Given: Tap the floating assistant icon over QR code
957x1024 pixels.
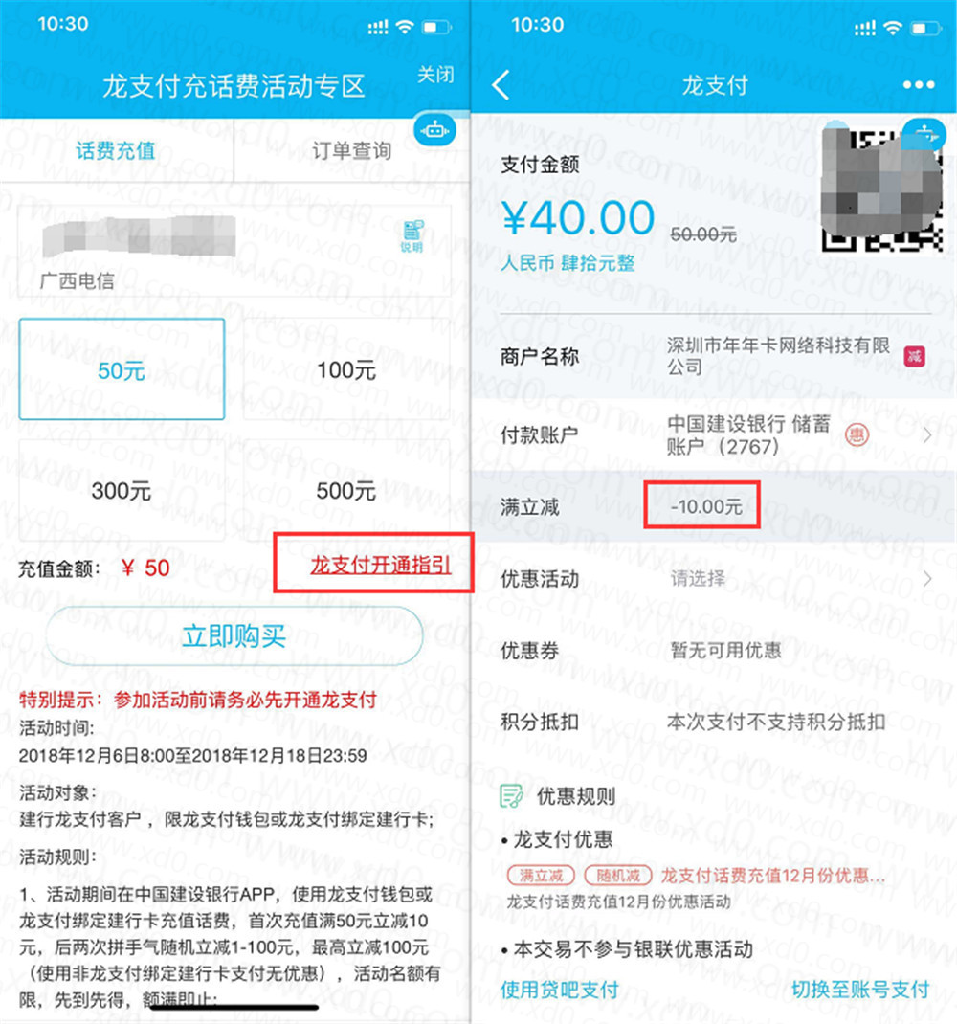Looking at the screenshot, I should click(924, 135).
